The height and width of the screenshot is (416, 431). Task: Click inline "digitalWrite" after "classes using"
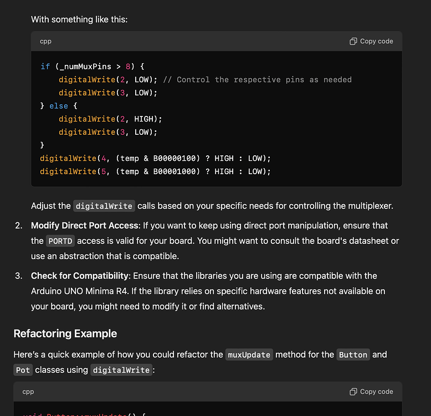click(x=121, y=369)
